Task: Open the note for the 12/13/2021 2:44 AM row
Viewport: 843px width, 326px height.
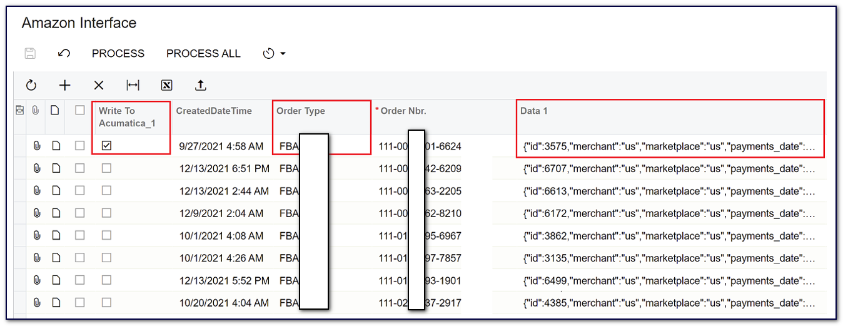Action: (x=56, y=191)
